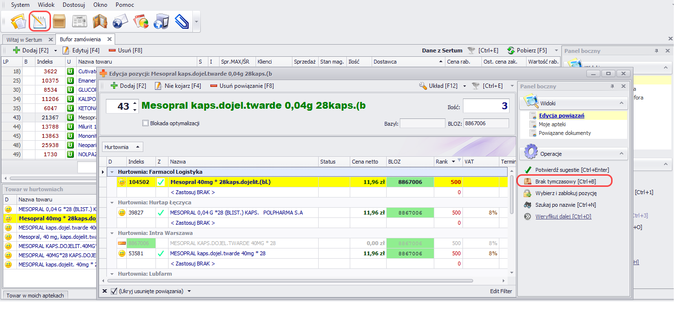Collapse the Operacje section in side panel

coord(620,154)
